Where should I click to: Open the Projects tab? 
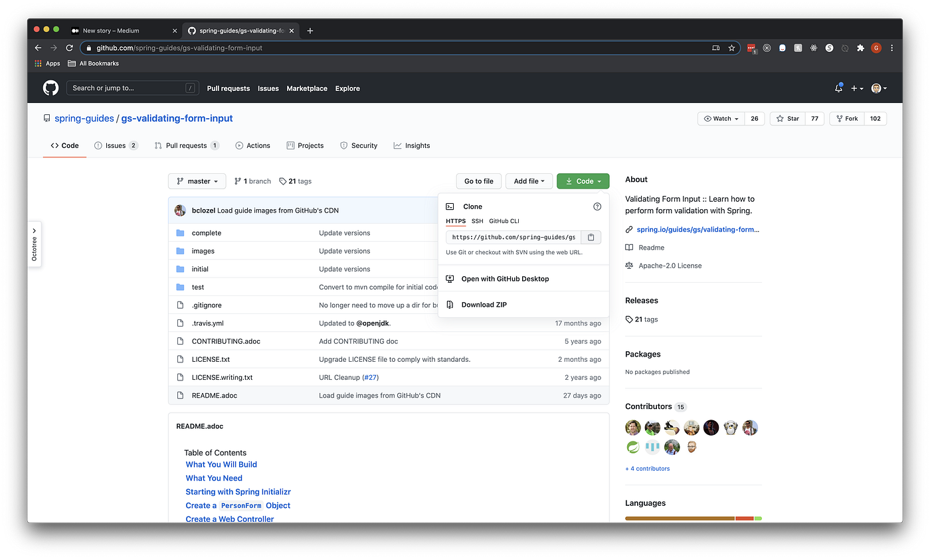305,145
